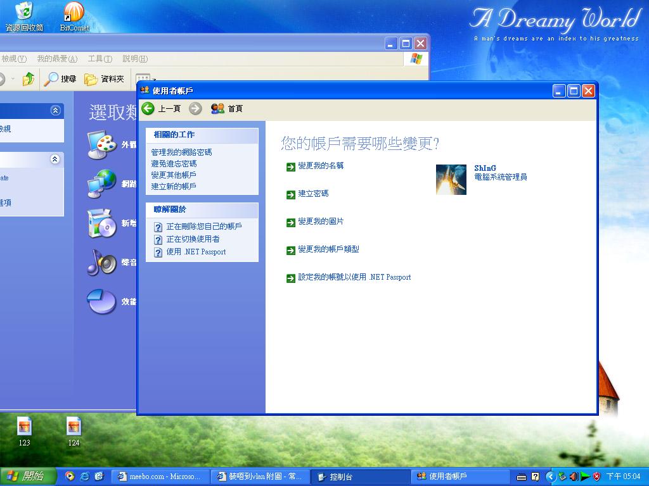This screenshot has width=649, height=486.
Task: Select desktop file 123
Action: click(25, 432)
